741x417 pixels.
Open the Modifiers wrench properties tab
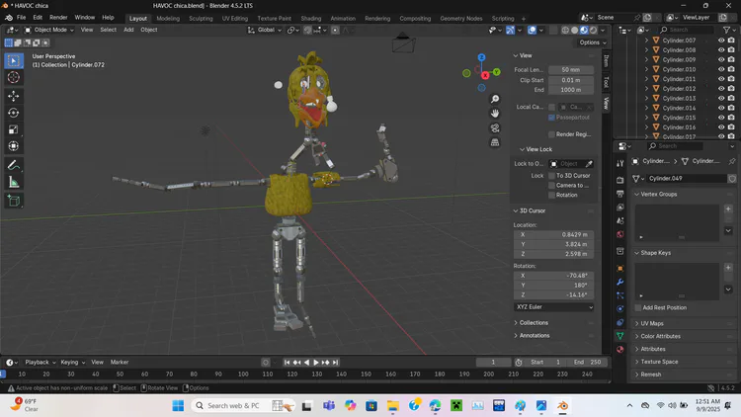click(x=620, y=282)
